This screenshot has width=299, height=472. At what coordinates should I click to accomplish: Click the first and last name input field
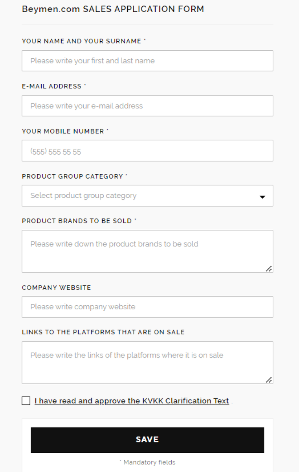click(x=147, y=61)
